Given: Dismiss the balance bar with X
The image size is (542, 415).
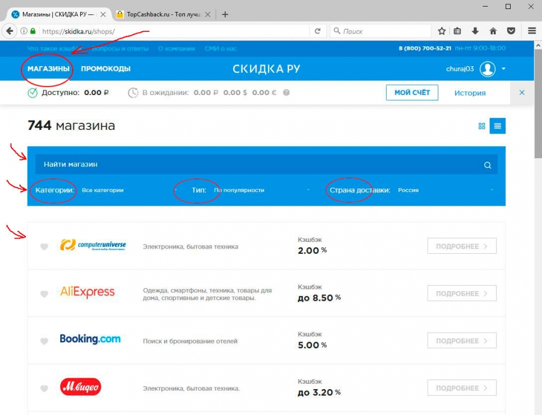Looking at the screenshot, I should (x=522, y=93).
